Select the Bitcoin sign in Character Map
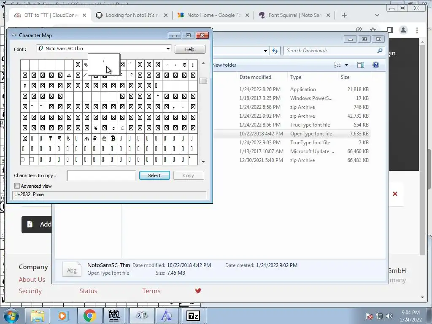 click(113, 138)
